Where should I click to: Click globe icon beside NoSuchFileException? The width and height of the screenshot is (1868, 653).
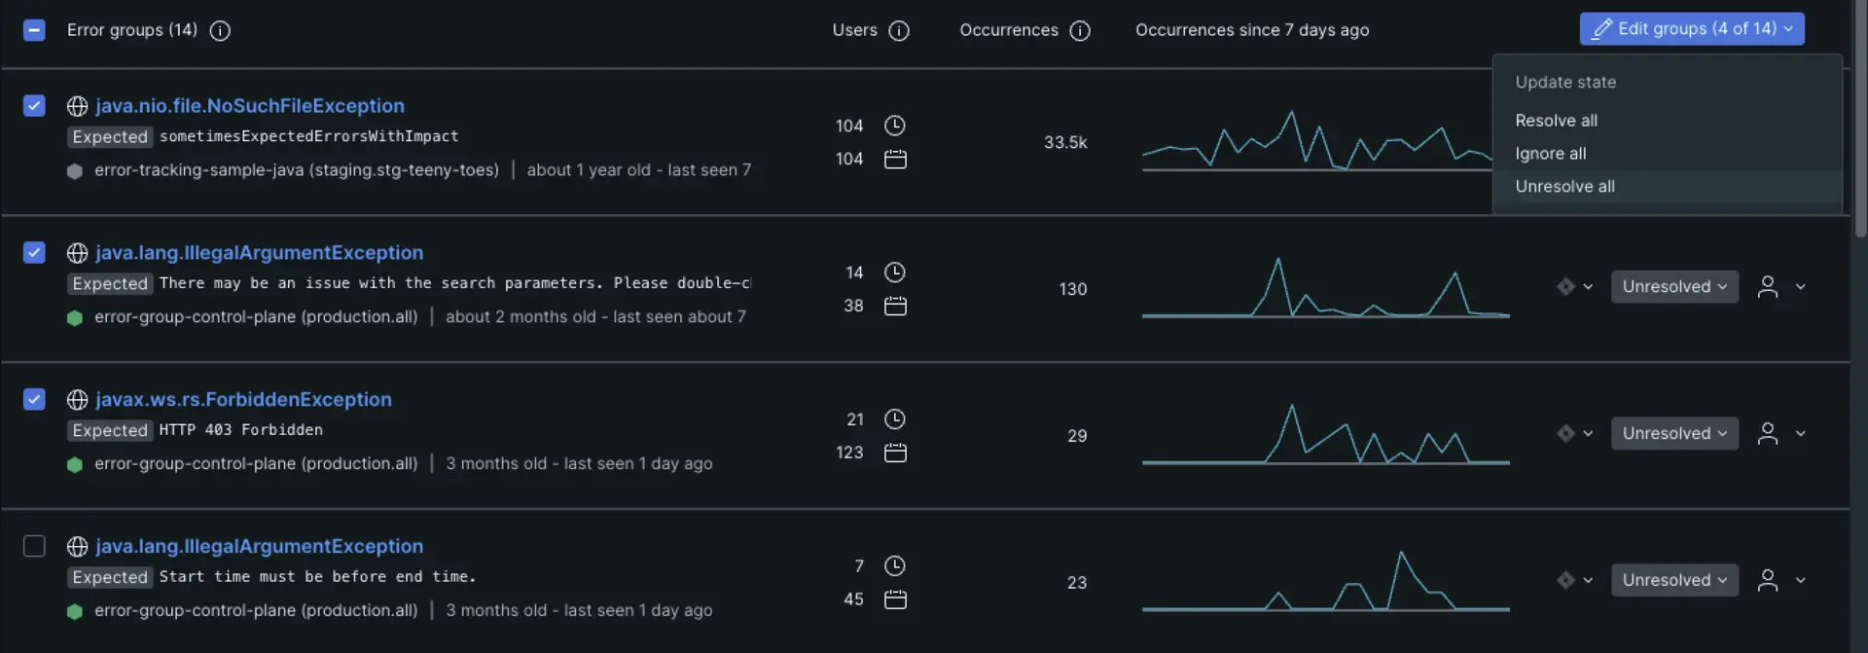coord(77,106)
